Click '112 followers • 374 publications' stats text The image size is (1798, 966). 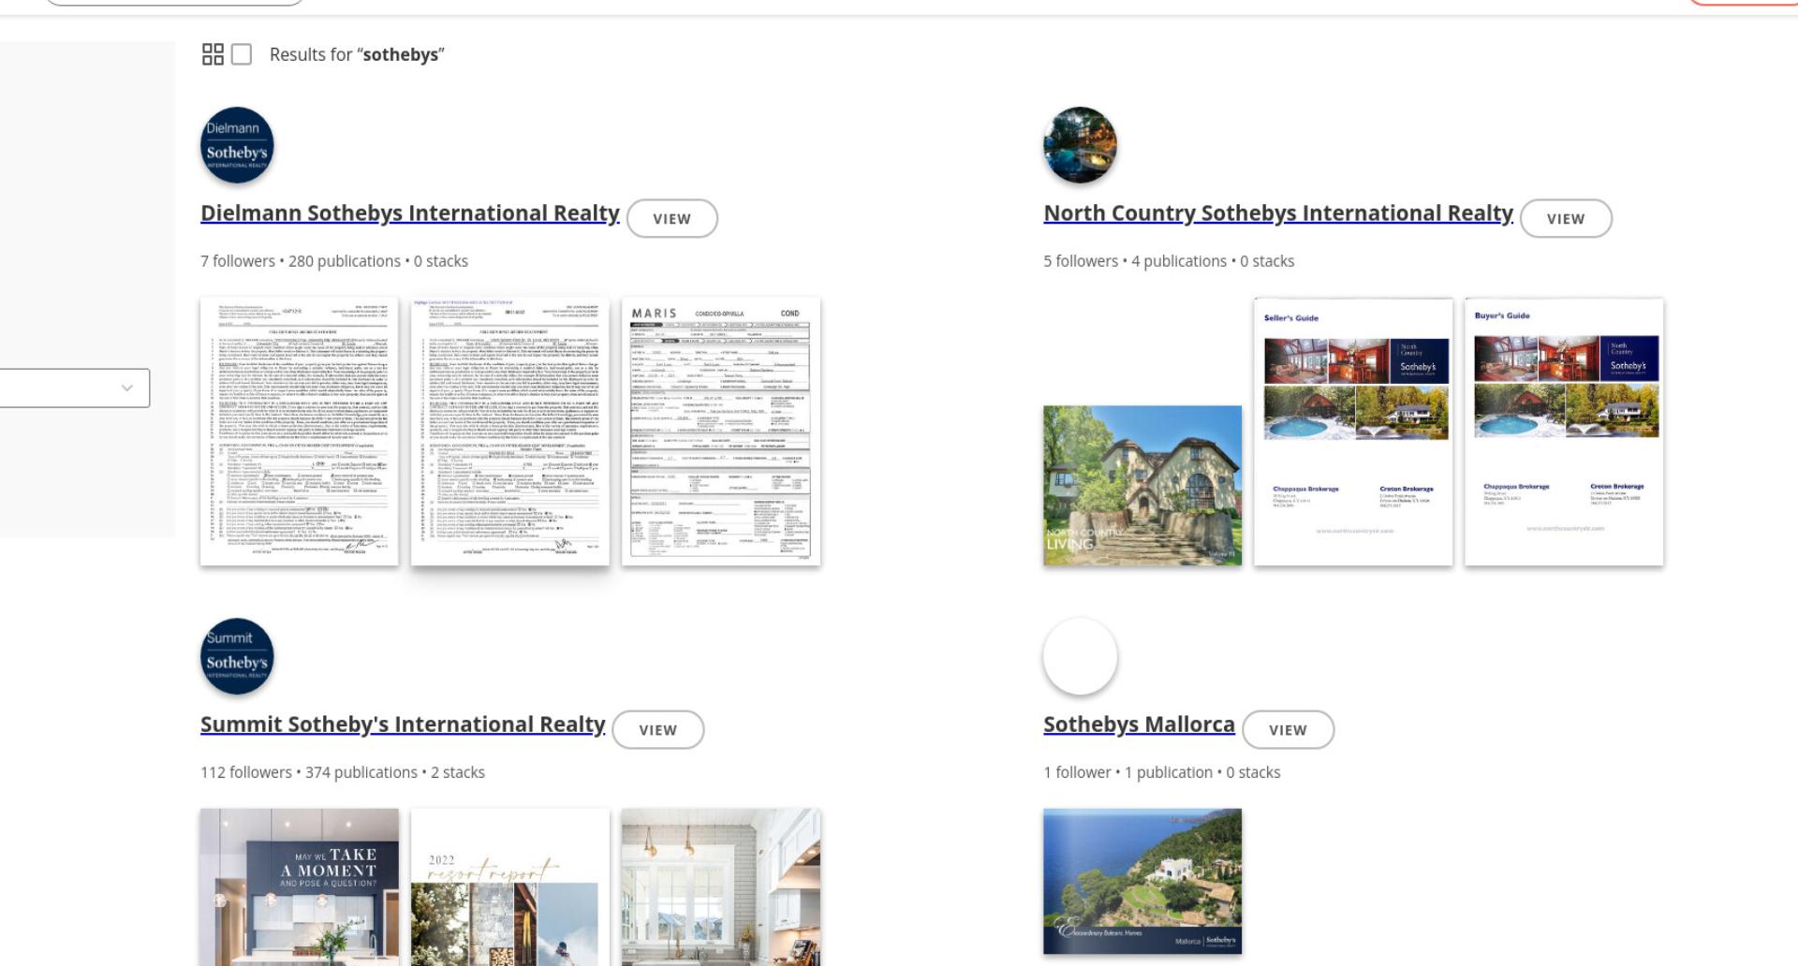coord(343,772)
